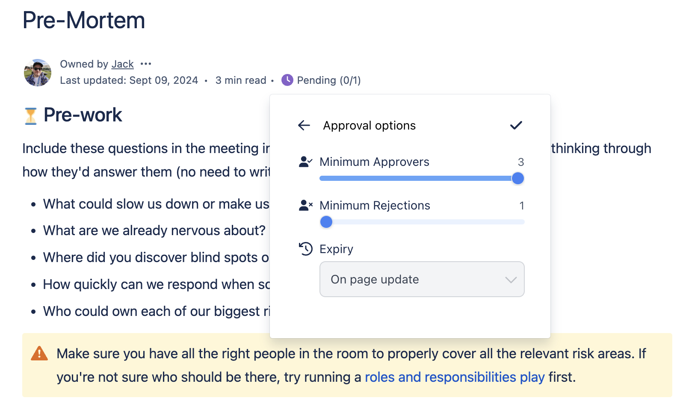Select the Pre-Mortem page title
This screenshot has width=680, height=407.
(x=84, y=20)
